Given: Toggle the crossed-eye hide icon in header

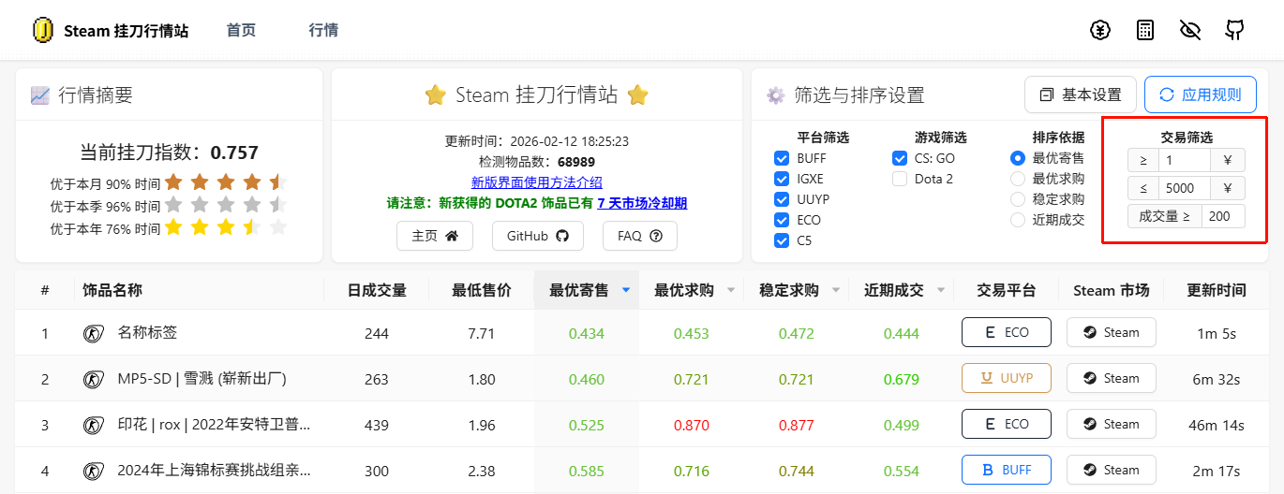Looking at the screenshot, I should (x=1190, y=30).
